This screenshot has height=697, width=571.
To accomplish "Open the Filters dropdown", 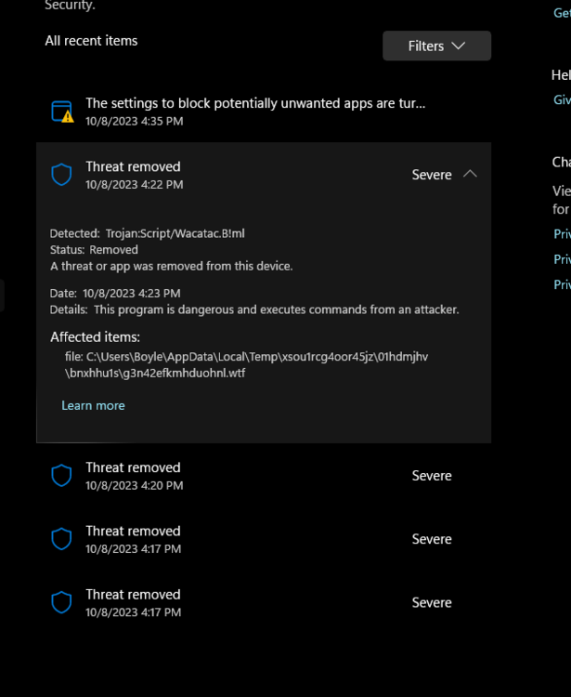I will [x=436, y=46].
